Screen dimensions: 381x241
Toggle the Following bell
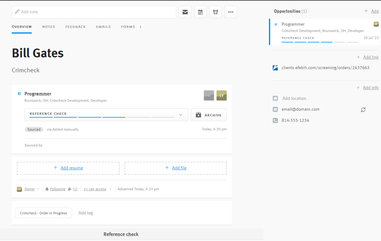point(47,189)
